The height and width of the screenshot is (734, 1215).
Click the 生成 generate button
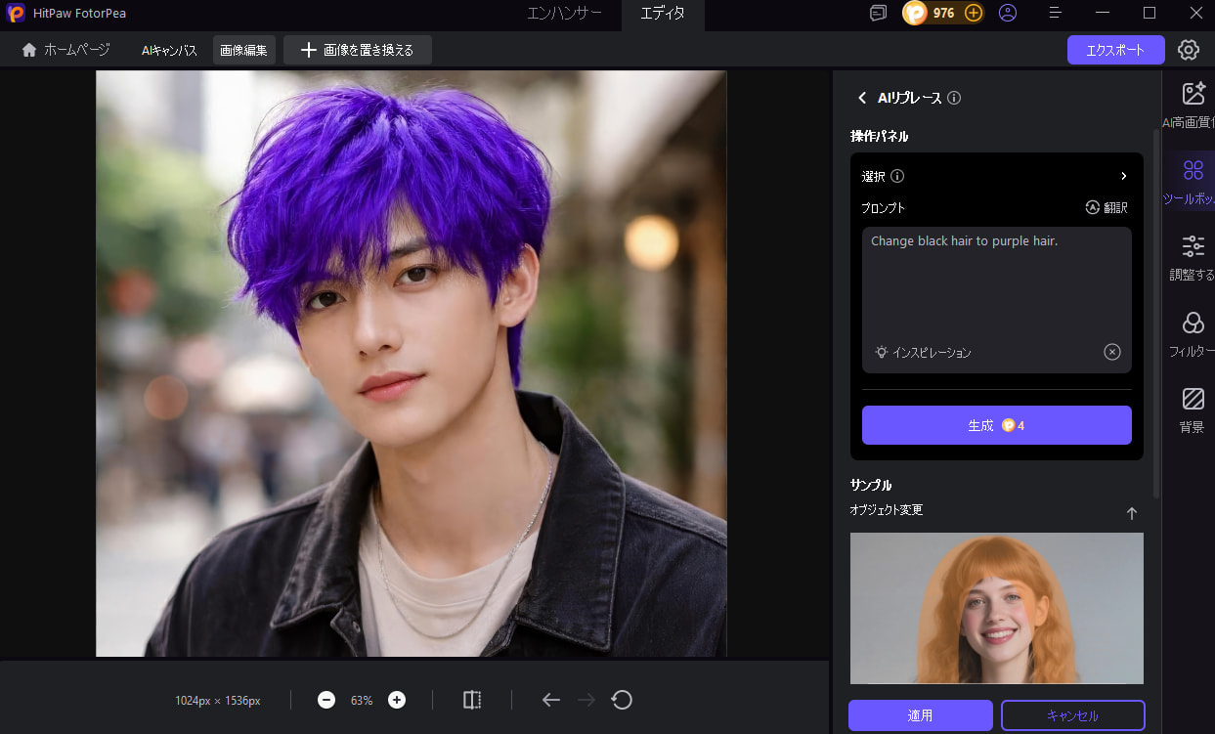click(x=996, y=424)
